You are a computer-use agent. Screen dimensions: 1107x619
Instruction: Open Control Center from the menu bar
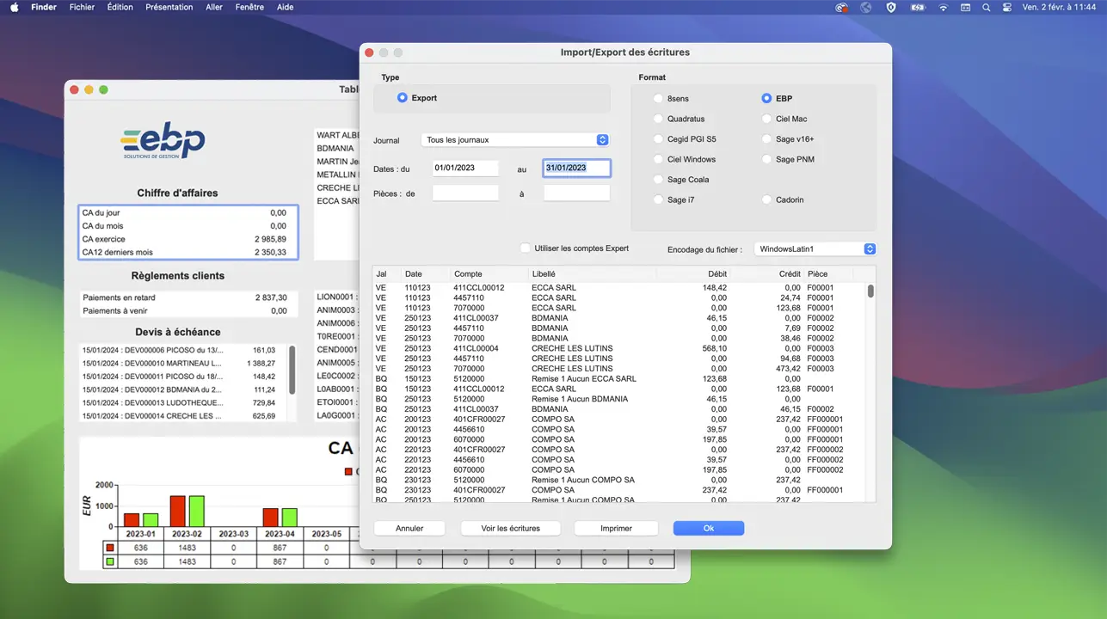pos(1008,7)
